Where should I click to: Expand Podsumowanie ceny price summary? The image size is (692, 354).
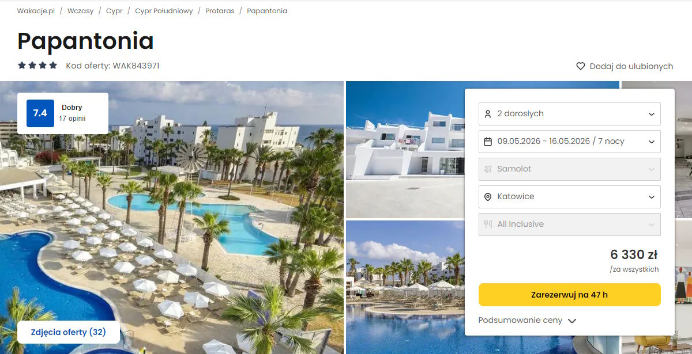tap(527, 321)
